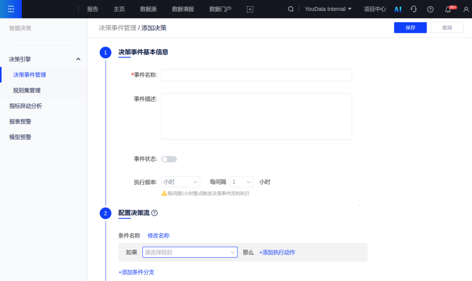Click the help question-mark icon in top bar
Viewport: 472px width, 281px height.
(430, 9)
